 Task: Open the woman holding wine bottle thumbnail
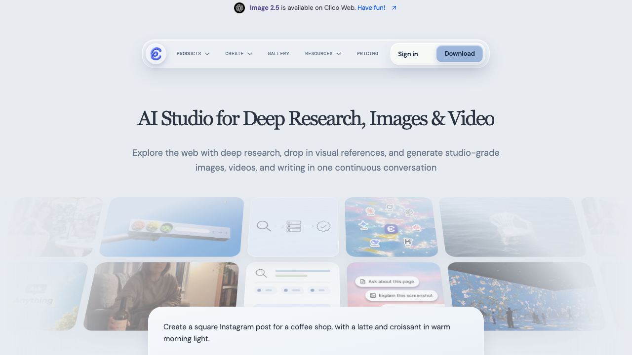coord(161,296)
